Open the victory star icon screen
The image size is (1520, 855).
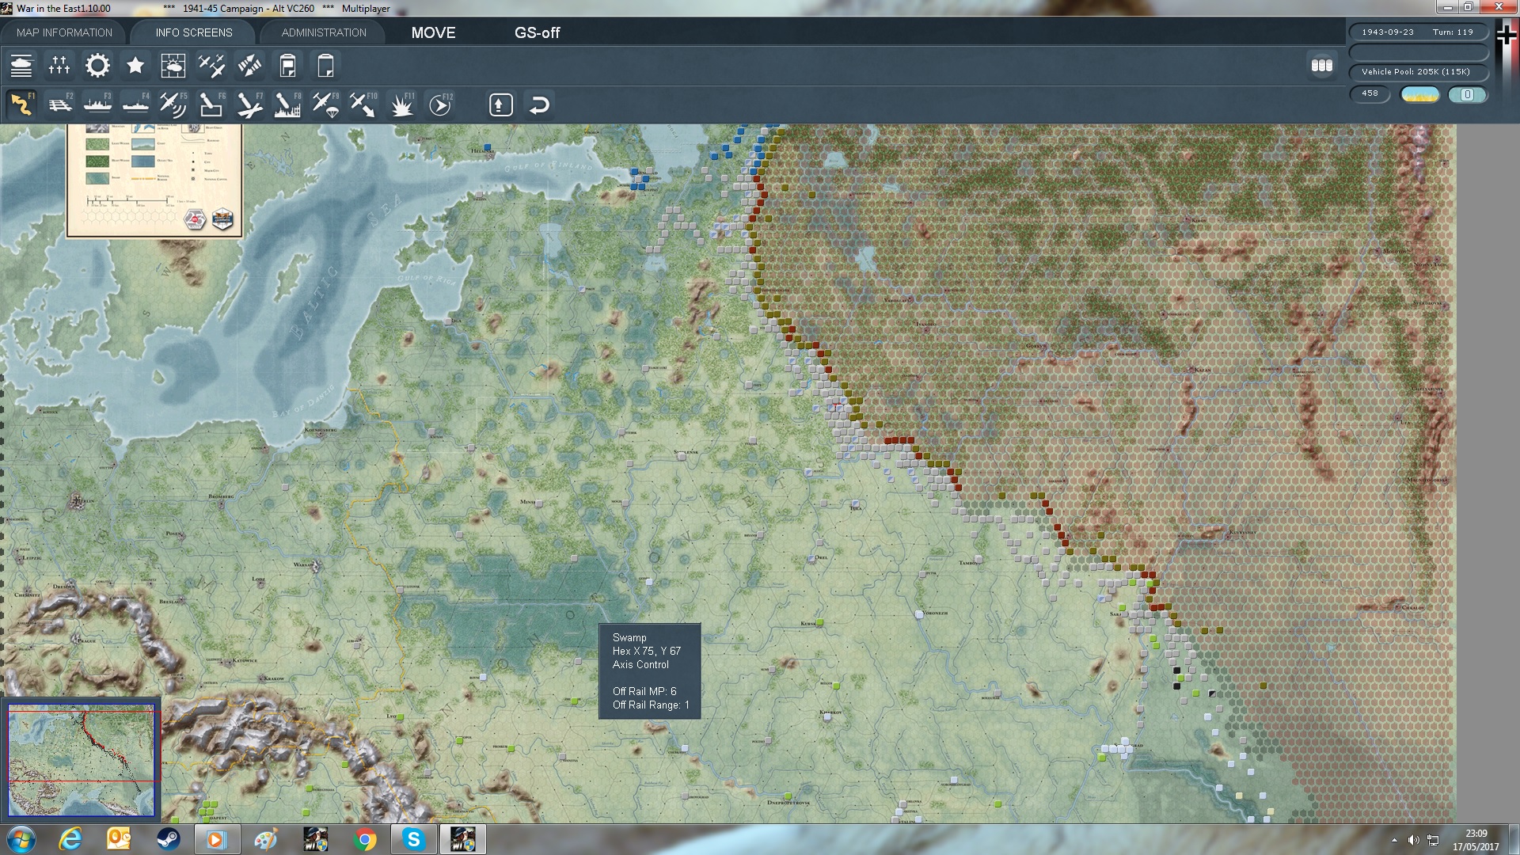pos(135,66)
